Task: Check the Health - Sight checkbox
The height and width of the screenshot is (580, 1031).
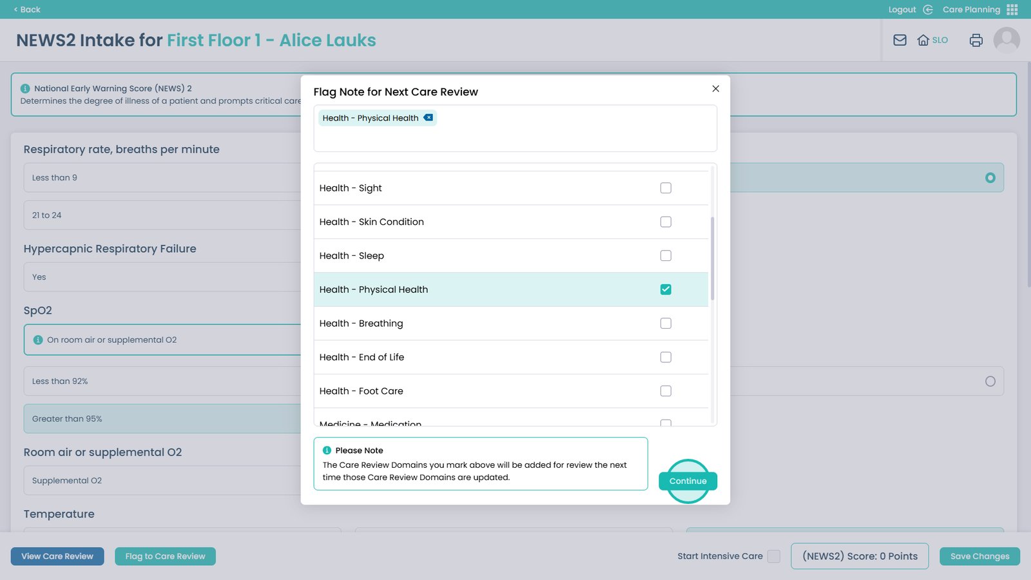Action: (x=666, y=188)
